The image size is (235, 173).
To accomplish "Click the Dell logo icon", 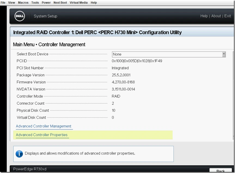I will pyautogui.click(x=20, y=16).
